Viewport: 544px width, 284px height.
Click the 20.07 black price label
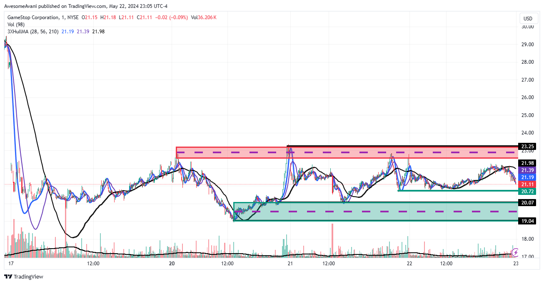(x=527, y=202)
